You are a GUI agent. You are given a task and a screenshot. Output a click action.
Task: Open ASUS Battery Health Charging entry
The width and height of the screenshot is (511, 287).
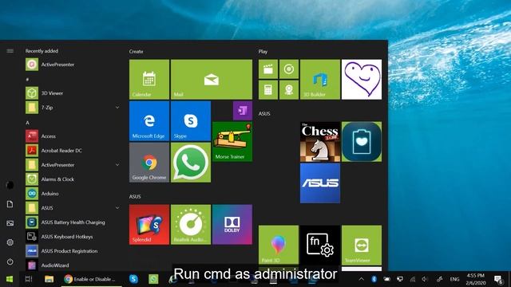pyautogui.click(x=73, y=222)
